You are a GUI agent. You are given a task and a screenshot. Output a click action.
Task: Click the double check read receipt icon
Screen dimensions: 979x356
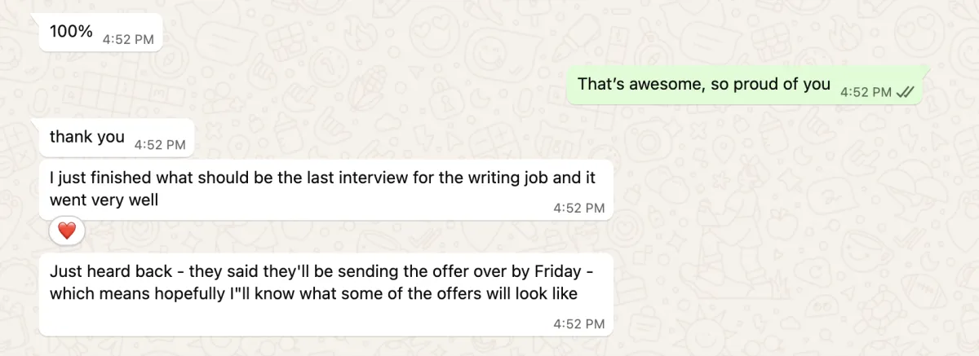[x=905, y=93]
